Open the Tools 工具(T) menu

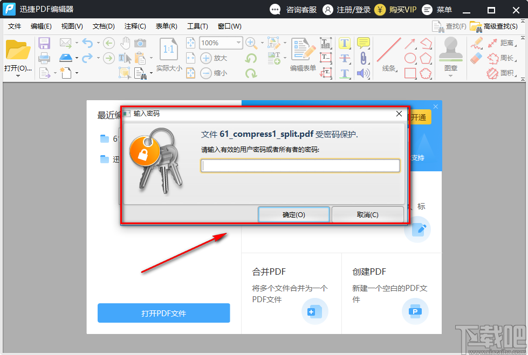[198, 26]
